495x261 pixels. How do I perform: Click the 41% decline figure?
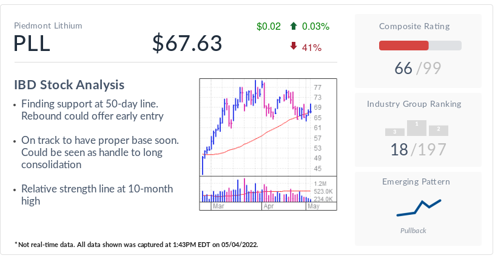tap(311, 47)
